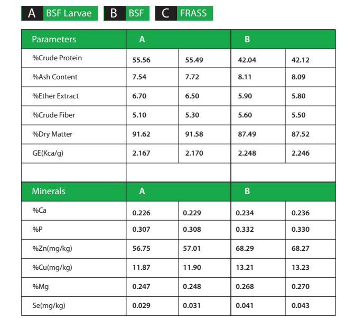Select the 68.29 zinc value cell

[246, 249]
